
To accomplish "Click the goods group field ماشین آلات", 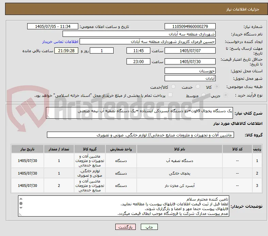I will (140, 135).
